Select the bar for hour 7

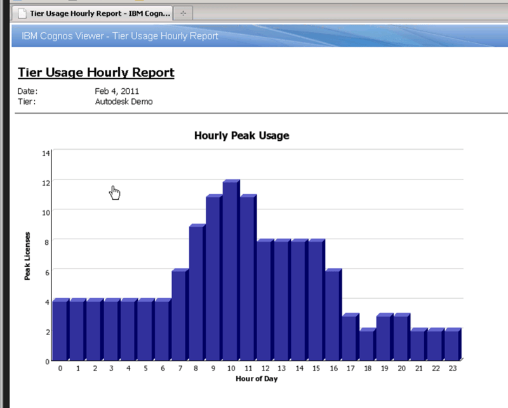click(179, 315)
